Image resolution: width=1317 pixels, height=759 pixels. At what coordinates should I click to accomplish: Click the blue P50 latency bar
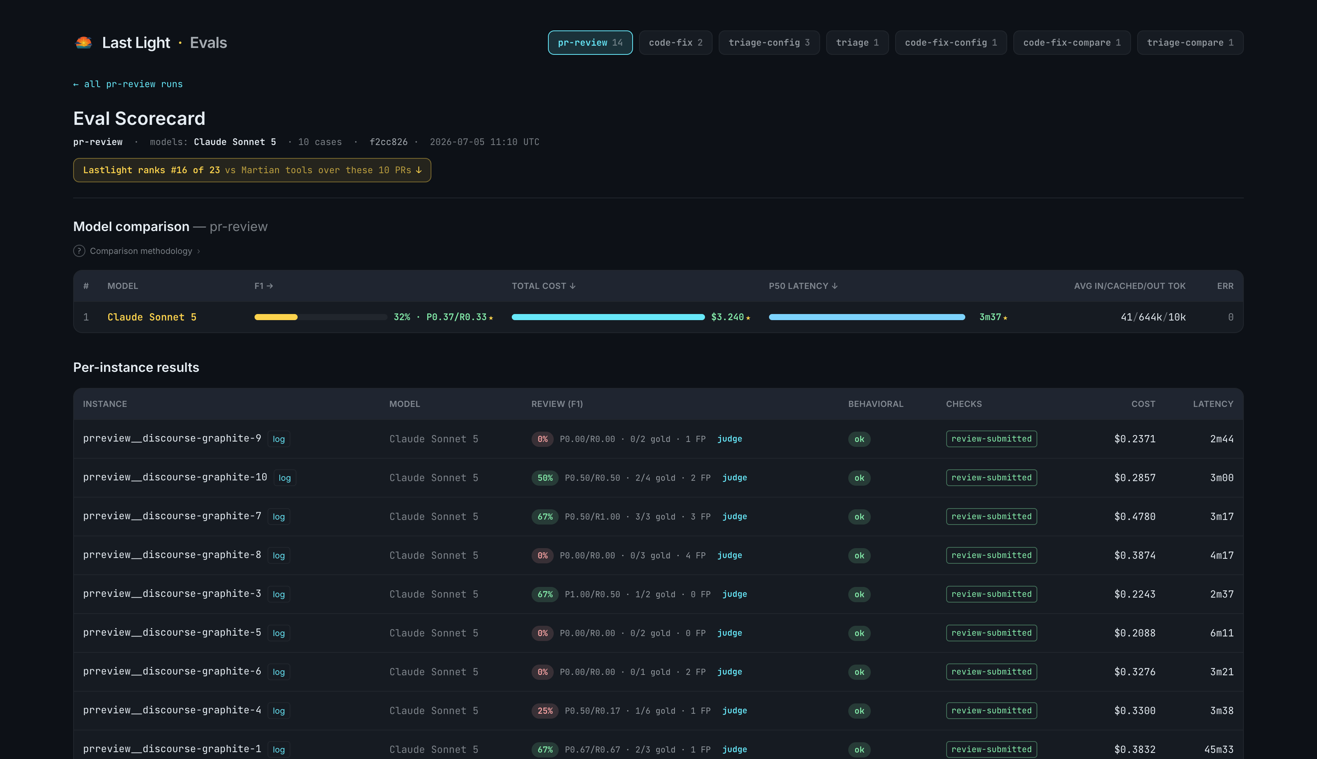[x=867, y=317]
